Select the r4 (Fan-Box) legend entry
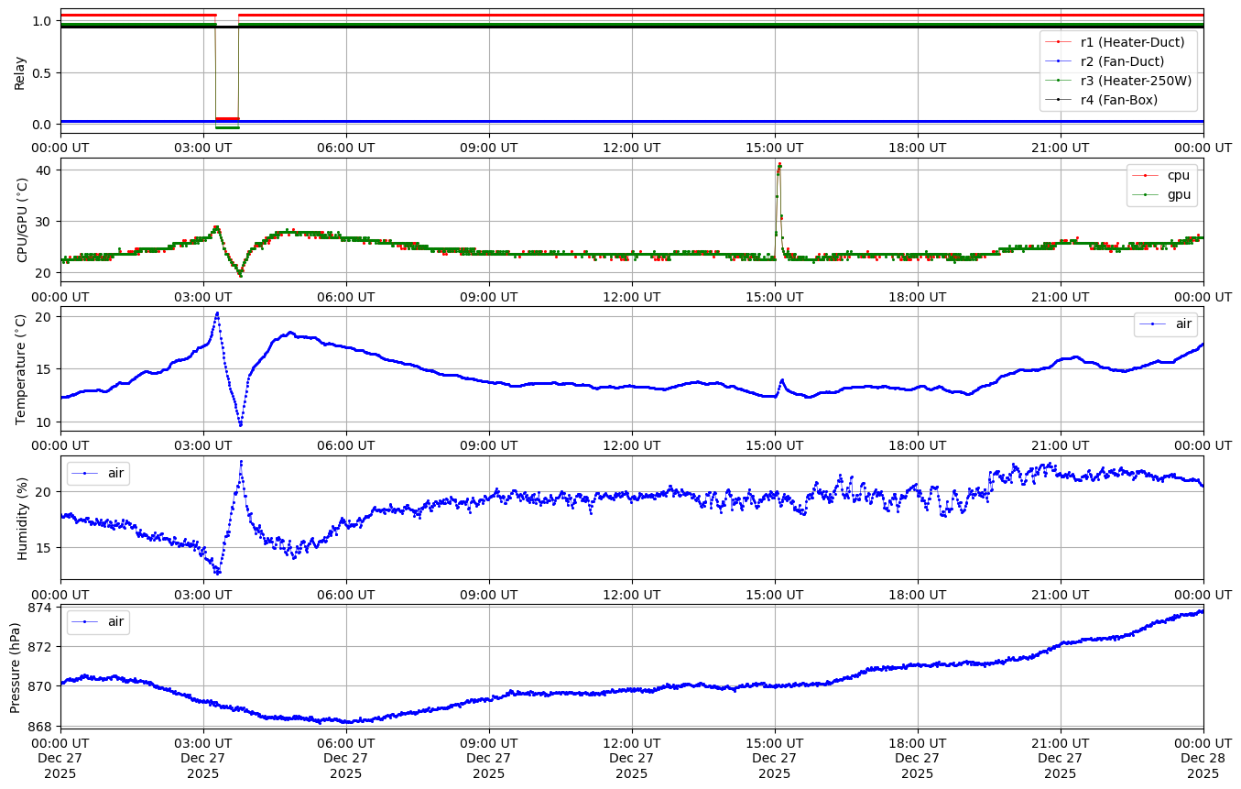The width and height of the screenshot is (1241, 789). tap(1118, 100)
